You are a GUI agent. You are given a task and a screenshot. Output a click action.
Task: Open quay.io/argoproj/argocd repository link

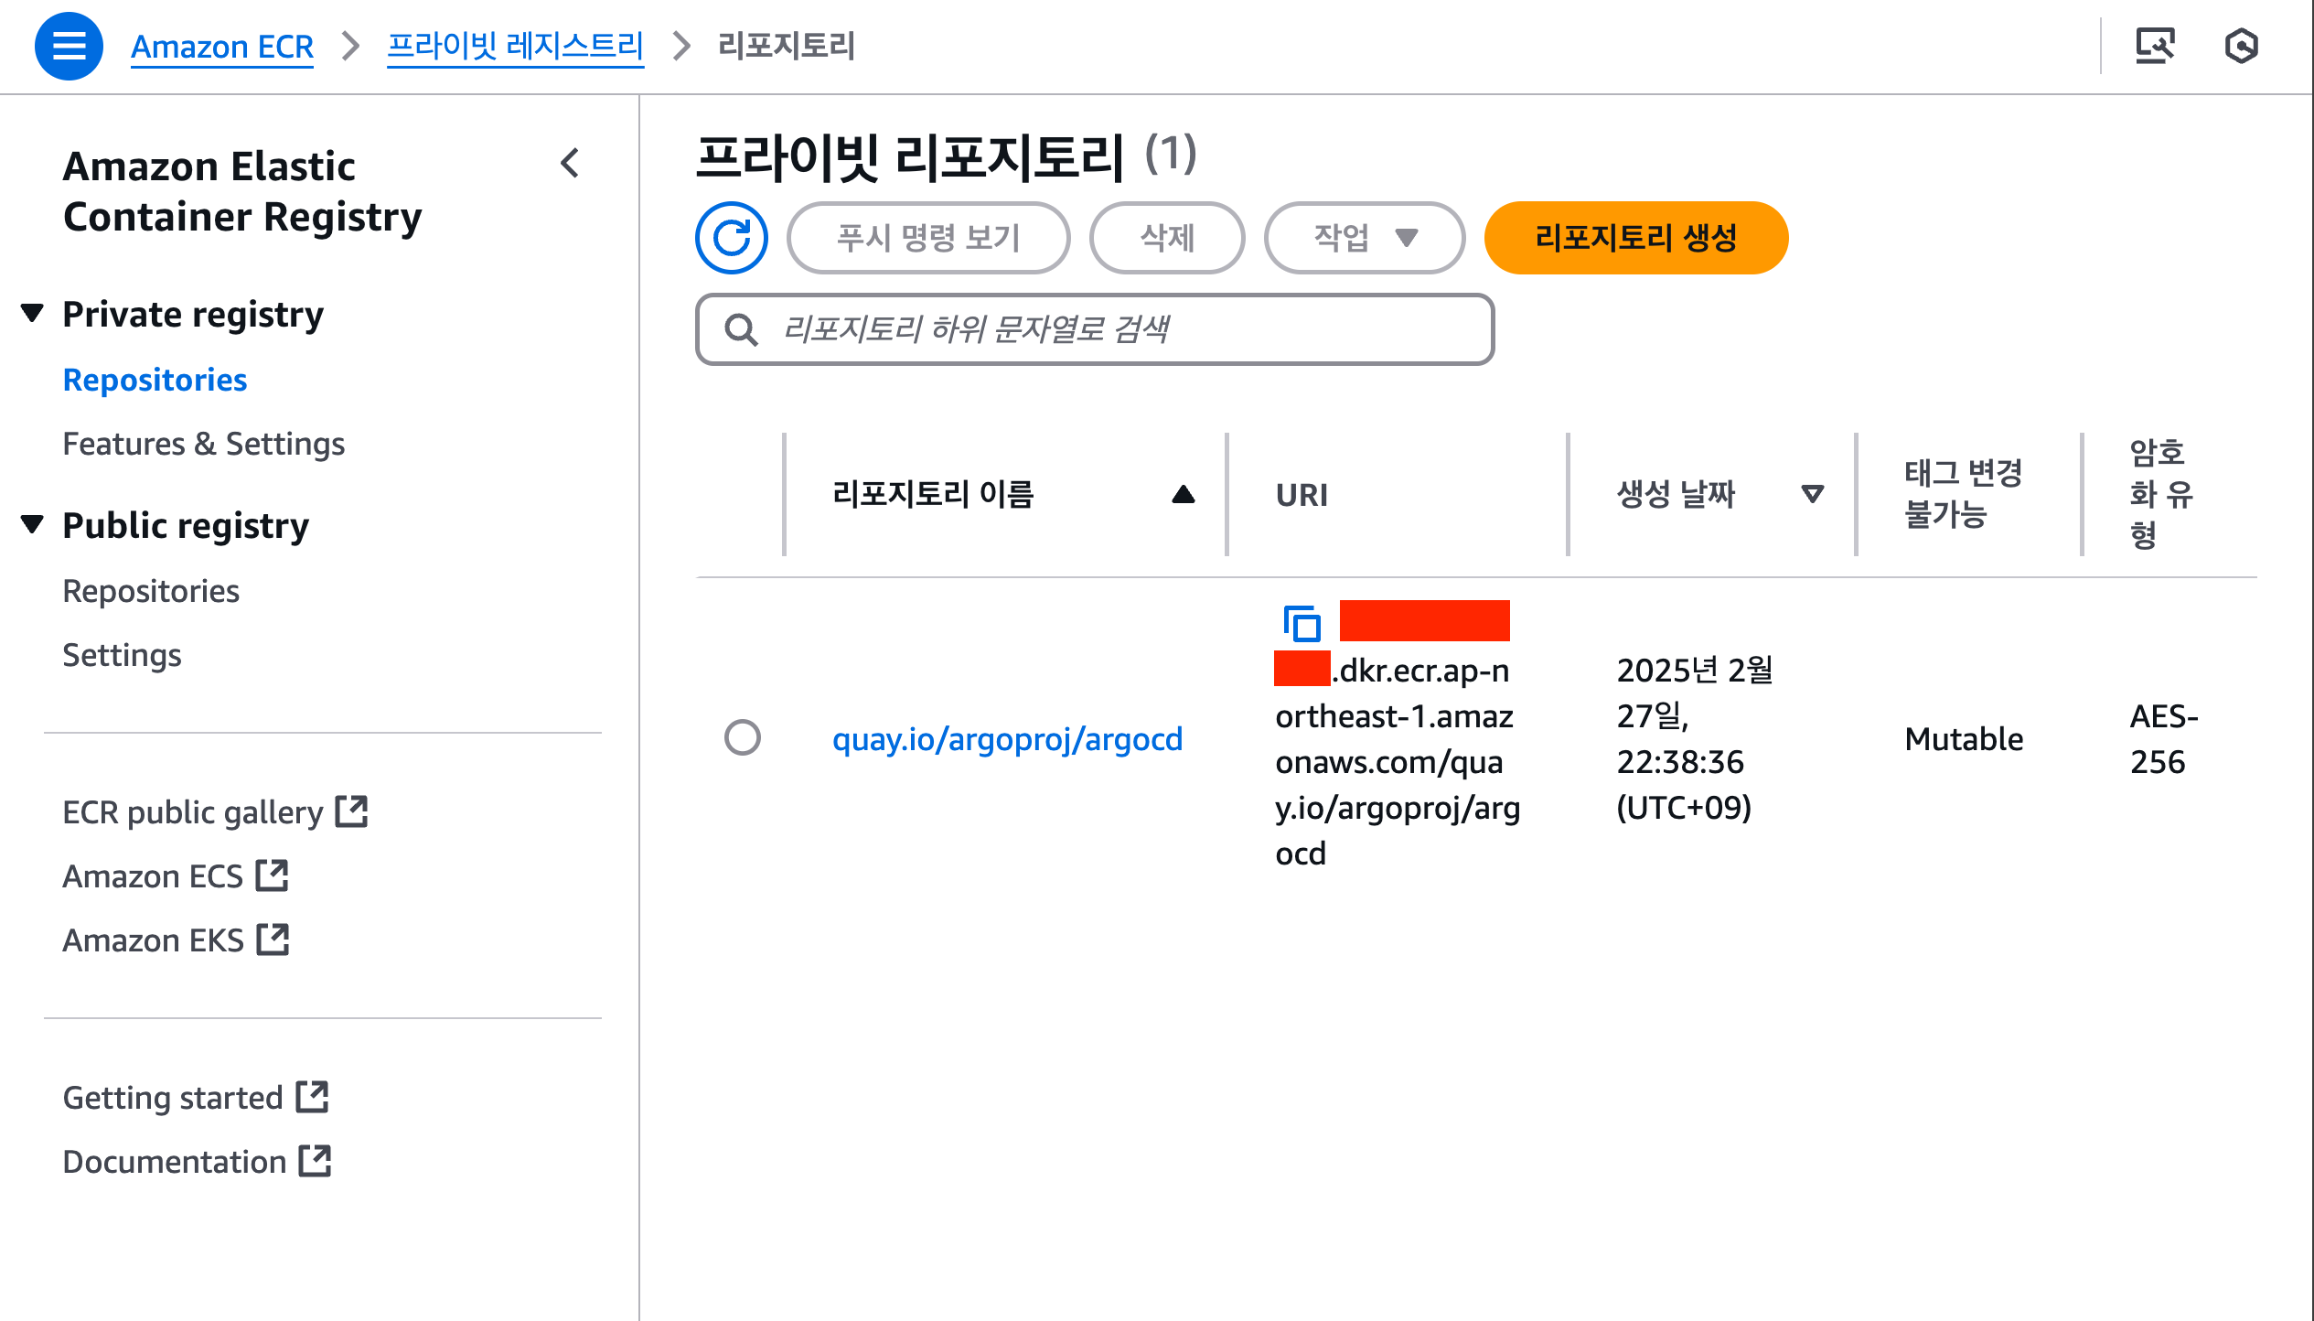(1007, 738)
